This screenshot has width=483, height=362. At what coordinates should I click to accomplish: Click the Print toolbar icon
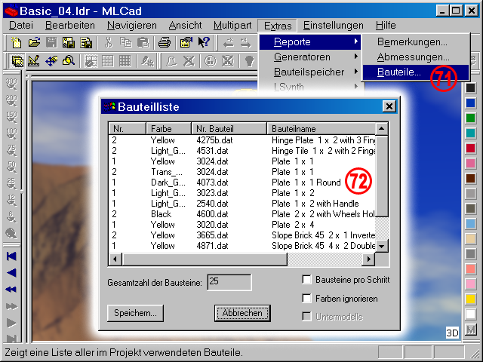point(165,42)
